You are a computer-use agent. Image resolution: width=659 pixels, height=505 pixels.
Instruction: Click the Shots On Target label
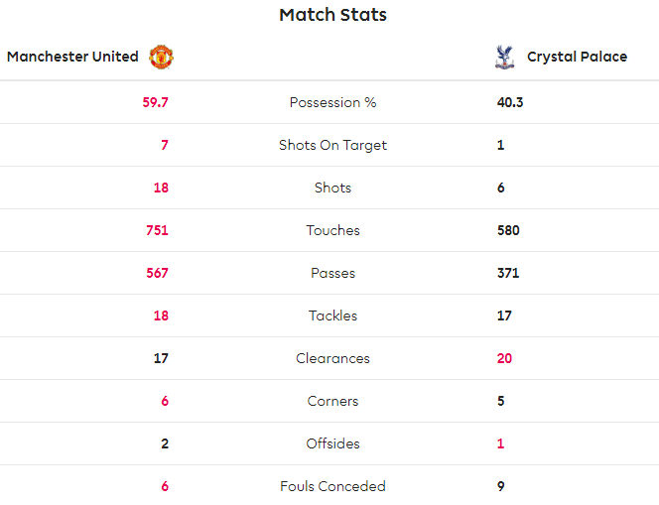[332, 145]
